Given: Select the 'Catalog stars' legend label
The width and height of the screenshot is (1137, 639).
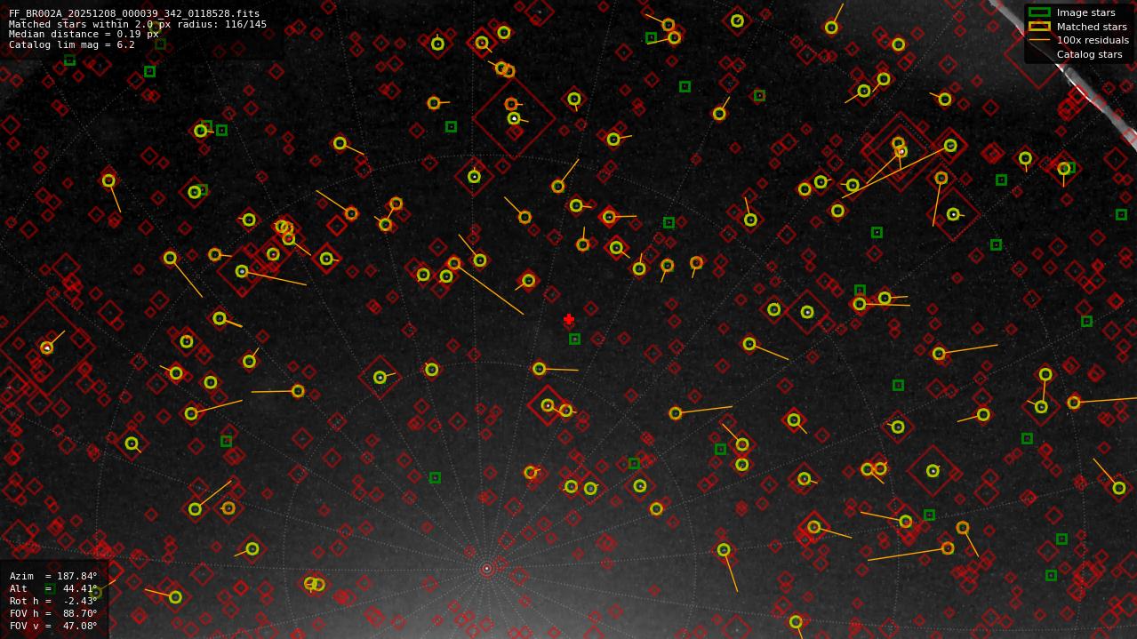Looking at the screenshot, I should [1089, 54].
